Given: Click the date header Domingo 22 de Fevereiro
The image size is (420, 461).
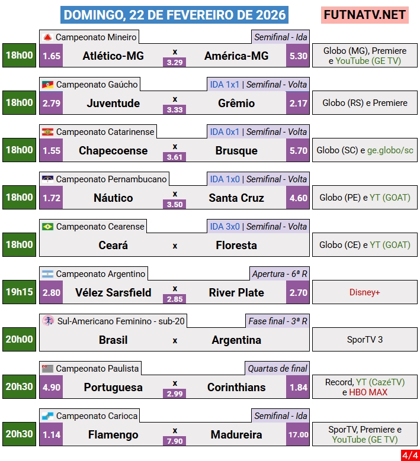Looking at the screenshot, I should coord(175,15).
